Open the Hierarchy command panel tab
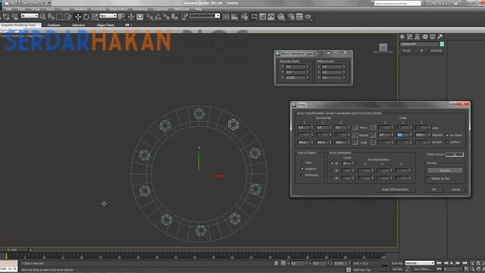Image resolution: width=485 pixels, height=273 pixels. click(x=418, y=37)
